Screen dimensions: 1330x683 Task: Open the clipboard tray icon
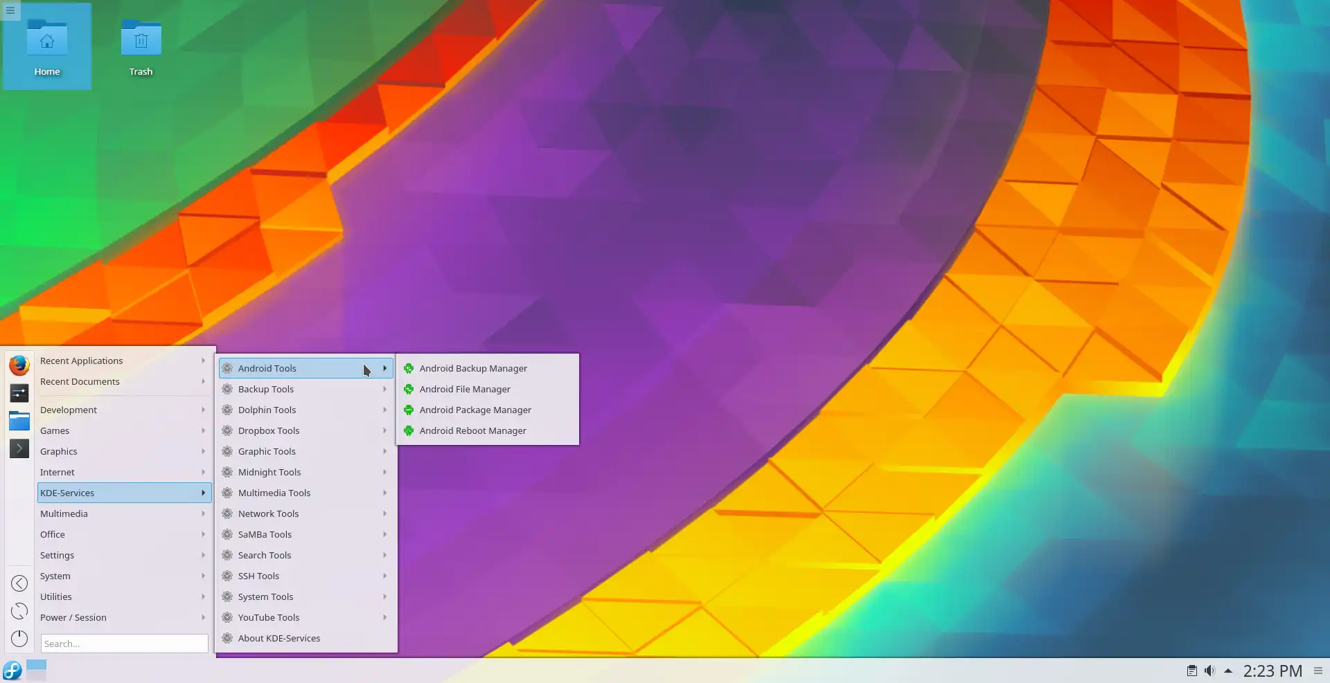tap(1192, 671)
